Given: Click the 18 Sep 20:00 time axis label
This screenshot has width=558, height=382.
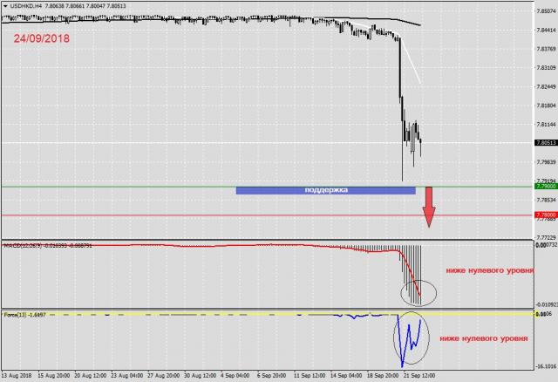Looking at the screenshot, I should (x=383, y=376).
